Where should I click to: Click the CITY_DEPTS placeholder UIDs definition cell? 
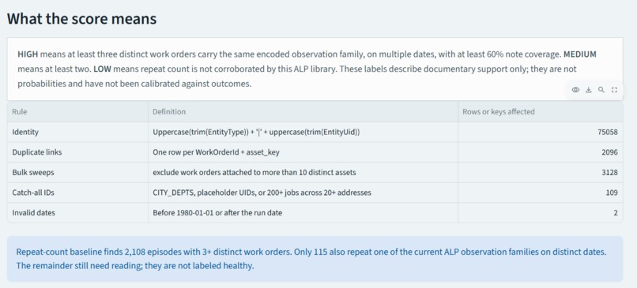(303, 193)
